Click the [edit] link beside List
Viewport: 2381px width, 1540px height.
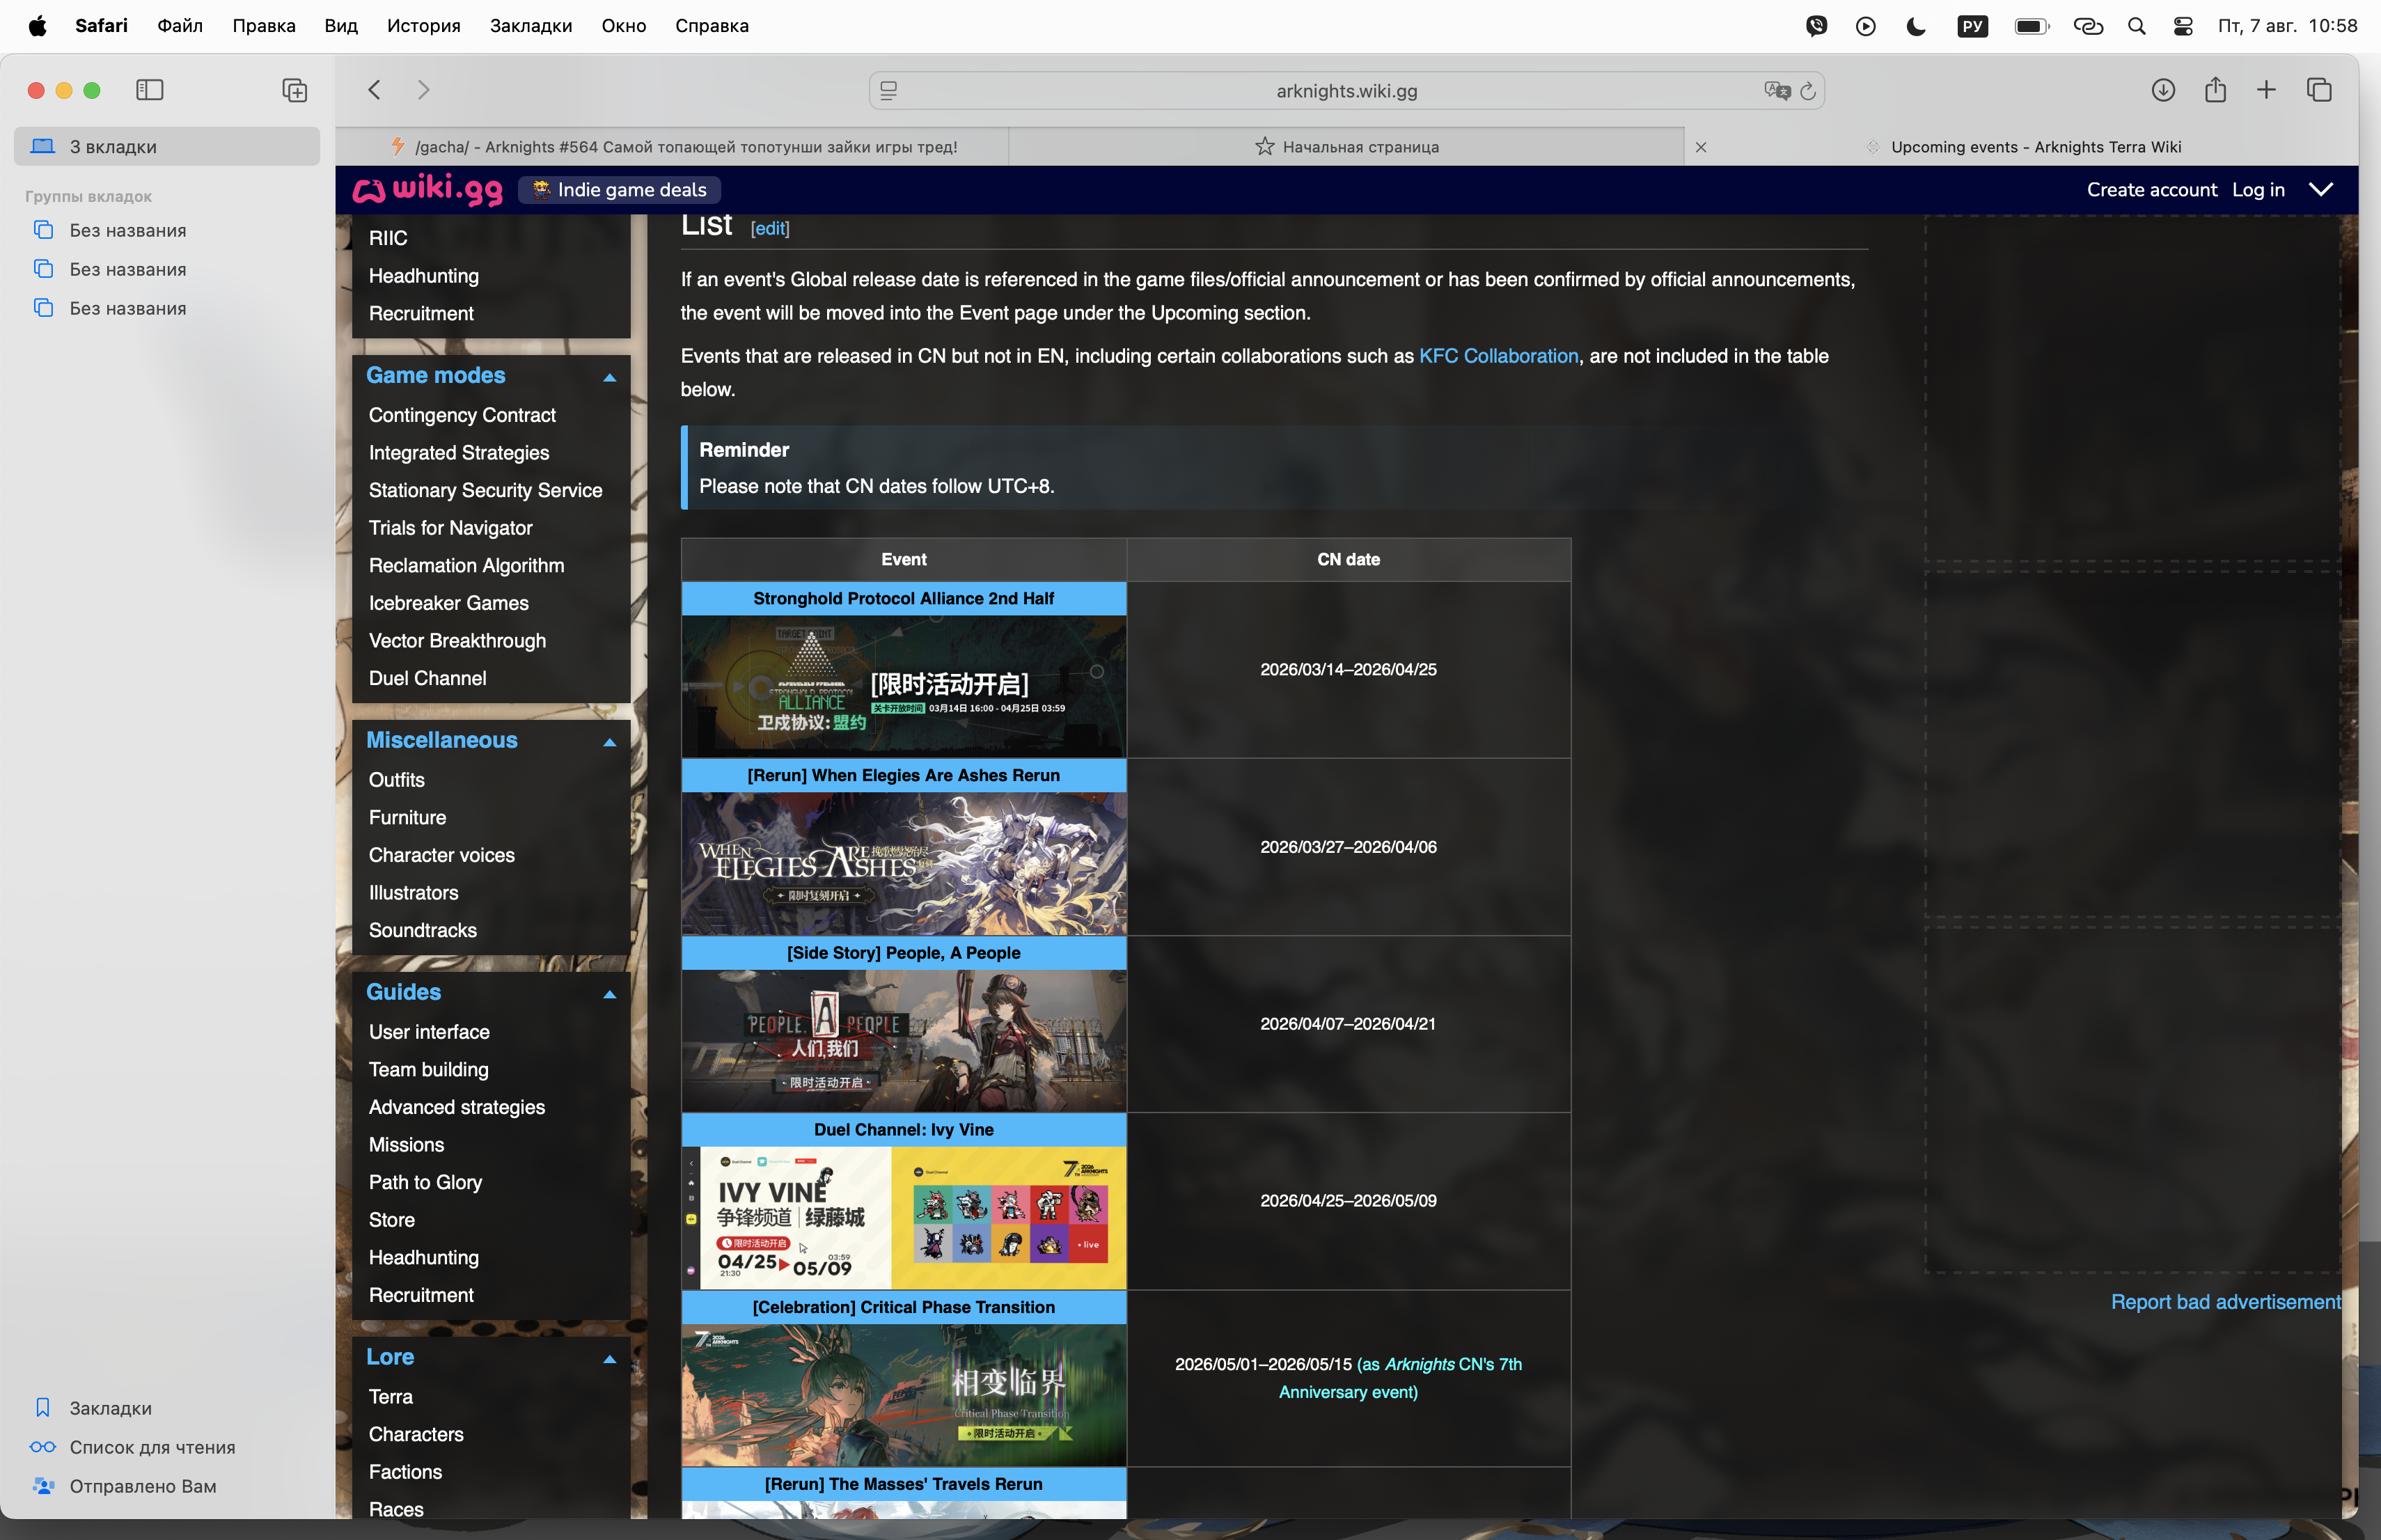point(770,229)
